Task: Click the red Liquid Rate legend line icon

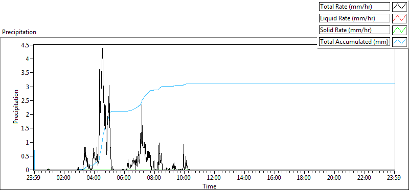Action: click(x=399, y=18)
